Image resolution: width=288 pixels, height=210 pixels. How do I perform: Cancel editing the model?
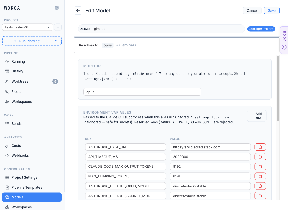click(252, 11)
